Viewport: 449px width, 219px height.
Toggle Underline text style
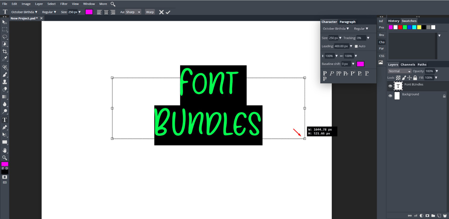click(367, 73)
